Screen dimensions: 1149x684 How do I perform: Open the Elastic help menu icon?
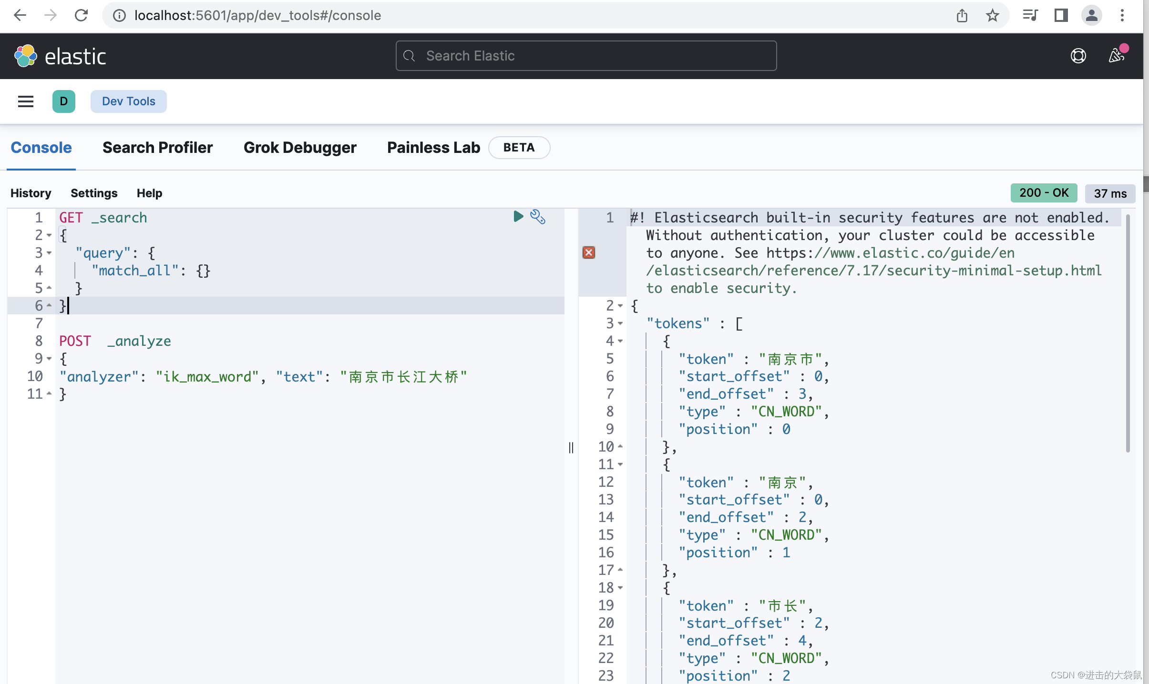pyautogui.click(x=1078, y=56)
